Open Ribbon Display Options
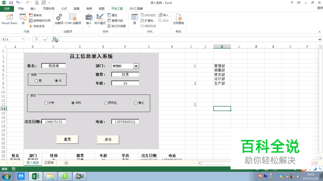 pos(299,3)
